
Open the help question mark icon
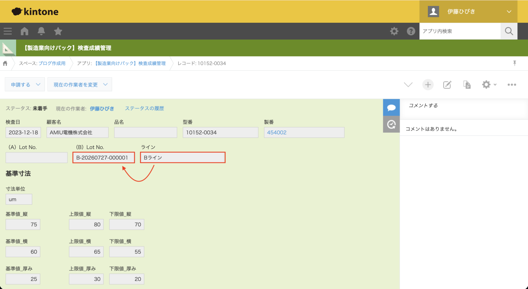[411, 31]
